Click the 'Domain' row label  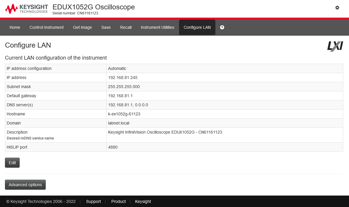click(x=13, y=123)
